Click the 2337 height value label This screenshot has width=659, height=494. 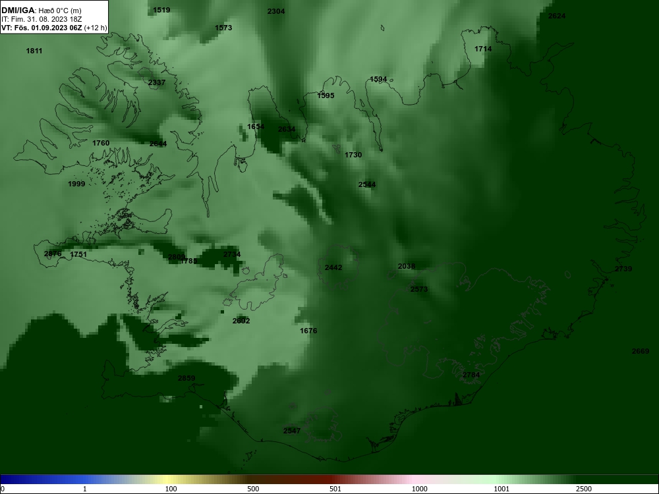[157, 82]
